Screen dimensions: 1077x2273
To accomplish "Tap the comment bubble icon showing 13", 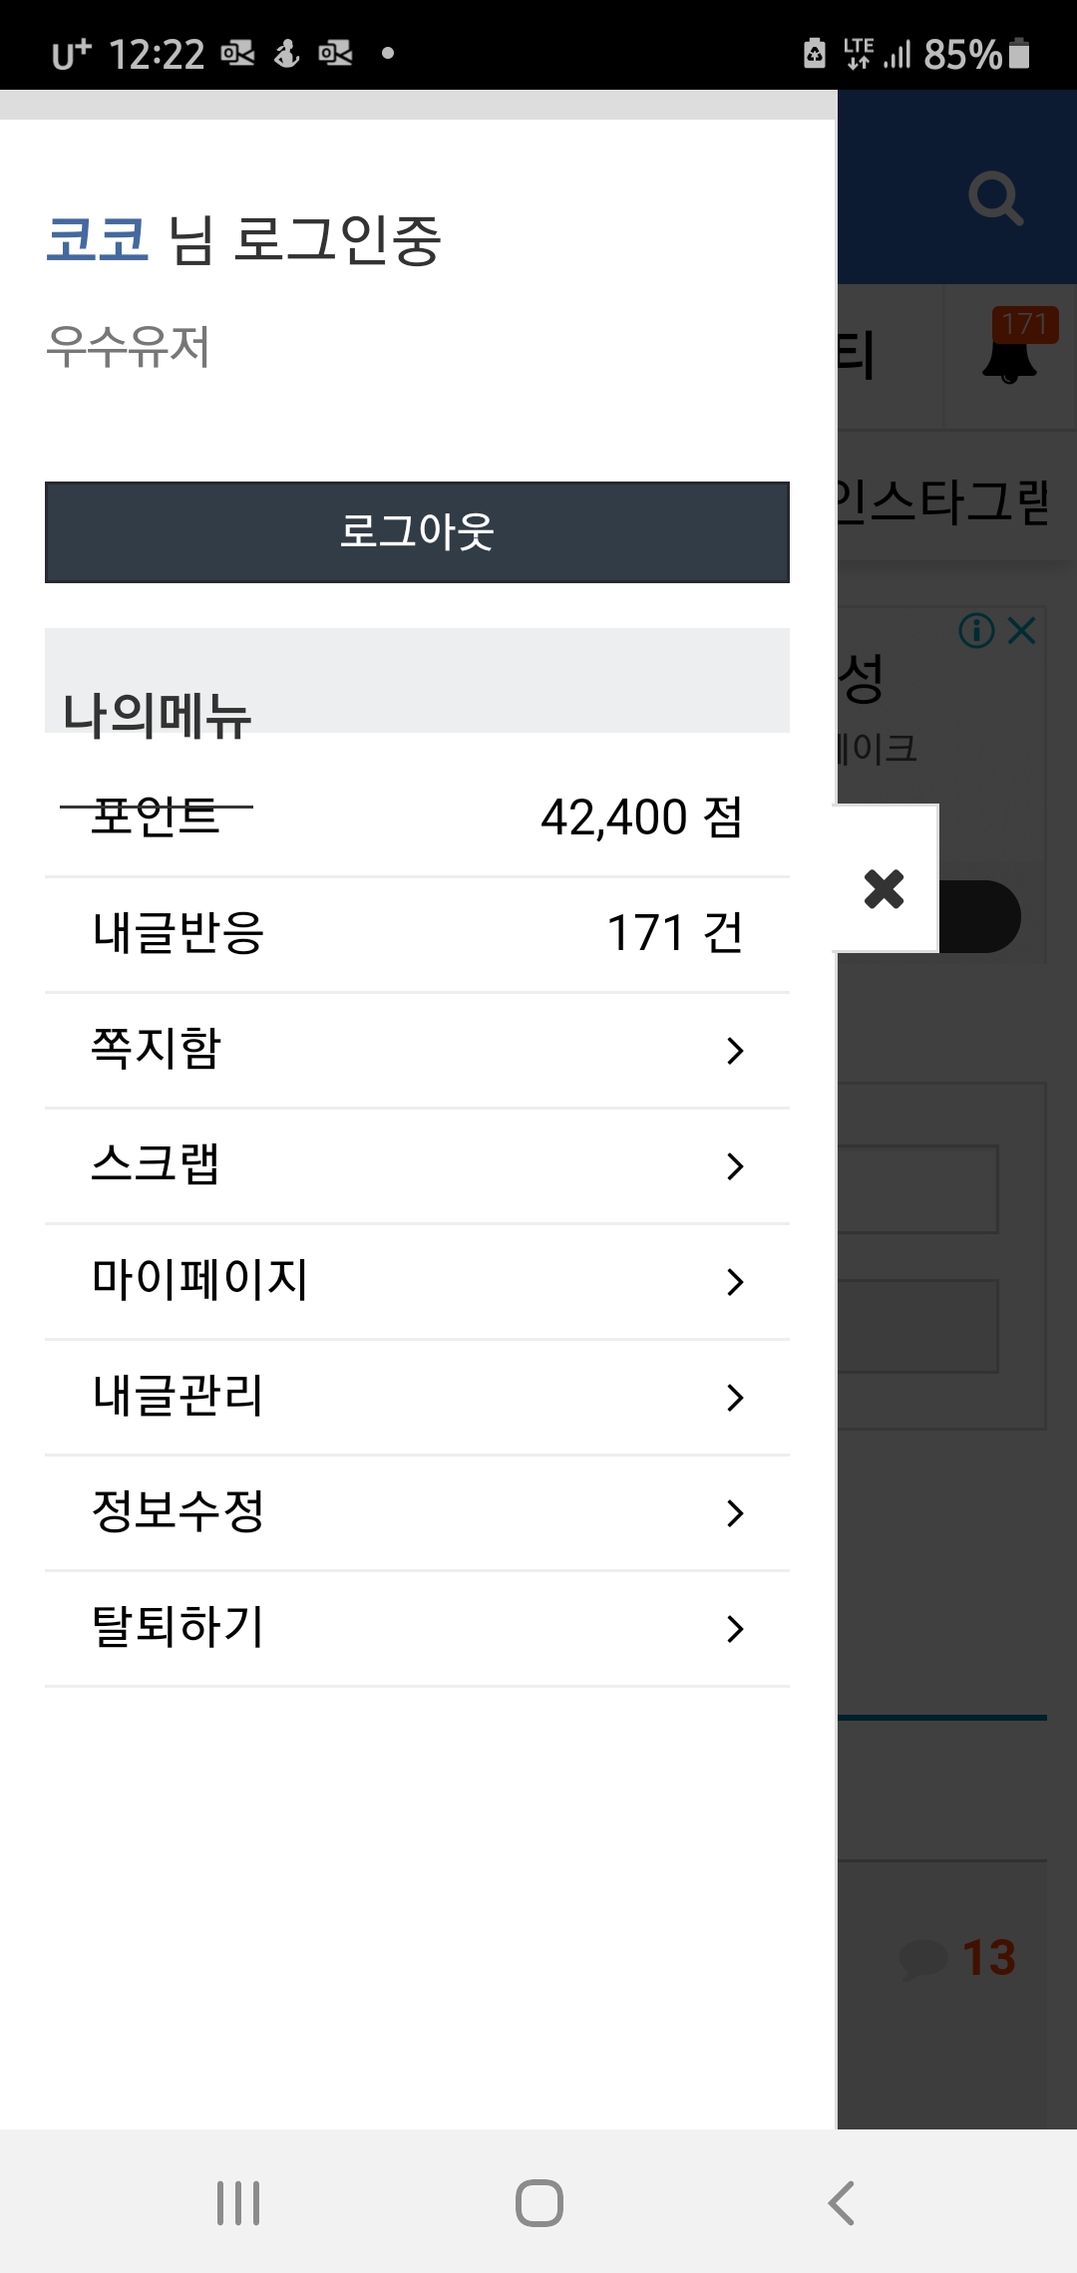I will tap(923, 1958).
